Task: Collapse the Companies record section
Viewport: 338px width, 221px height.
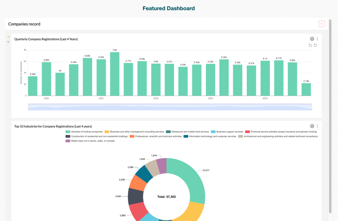Action: 321,24
